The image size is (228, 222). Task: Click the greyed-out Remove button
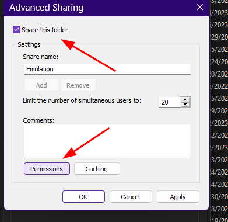click(x=78, y=85)
